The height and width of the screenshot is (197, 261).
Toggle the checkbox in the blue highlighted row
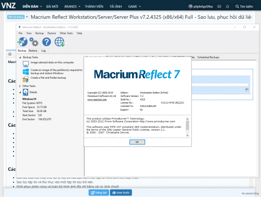(x=247, y=90)
